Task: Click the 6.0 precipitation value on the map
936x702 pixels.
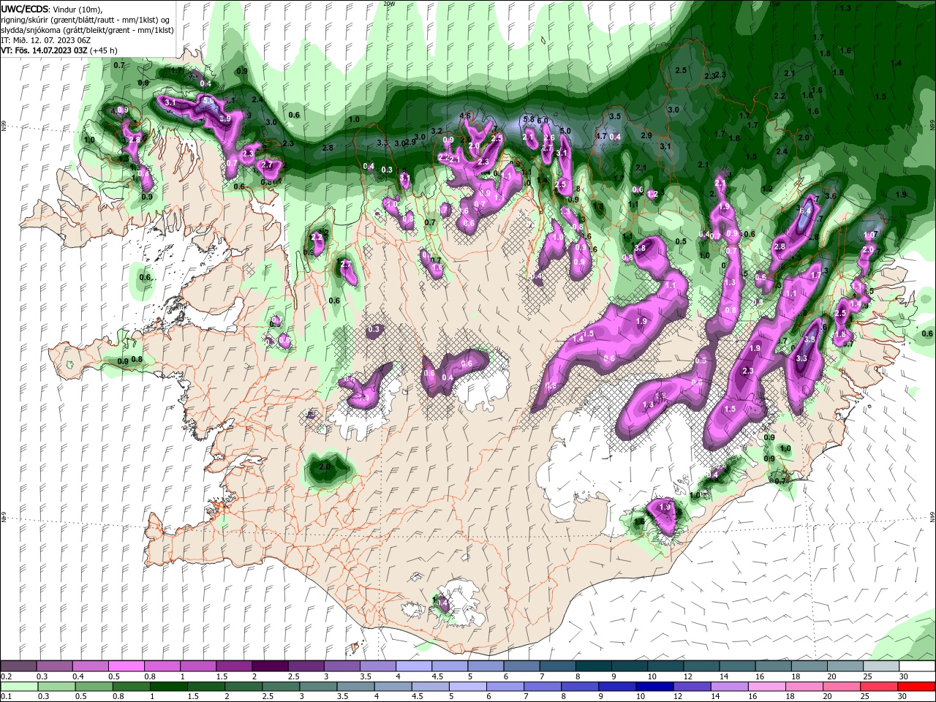Action: [x=543, y=121]
